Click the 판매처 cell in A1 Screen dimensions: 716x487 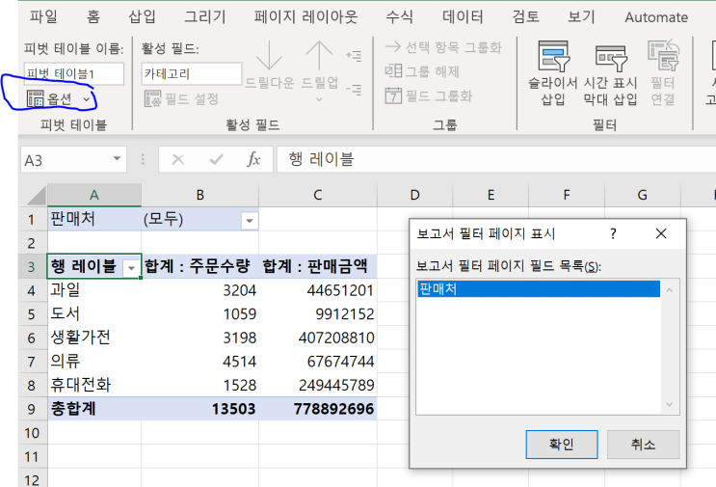pyautogui.click(x=94, y=219)
